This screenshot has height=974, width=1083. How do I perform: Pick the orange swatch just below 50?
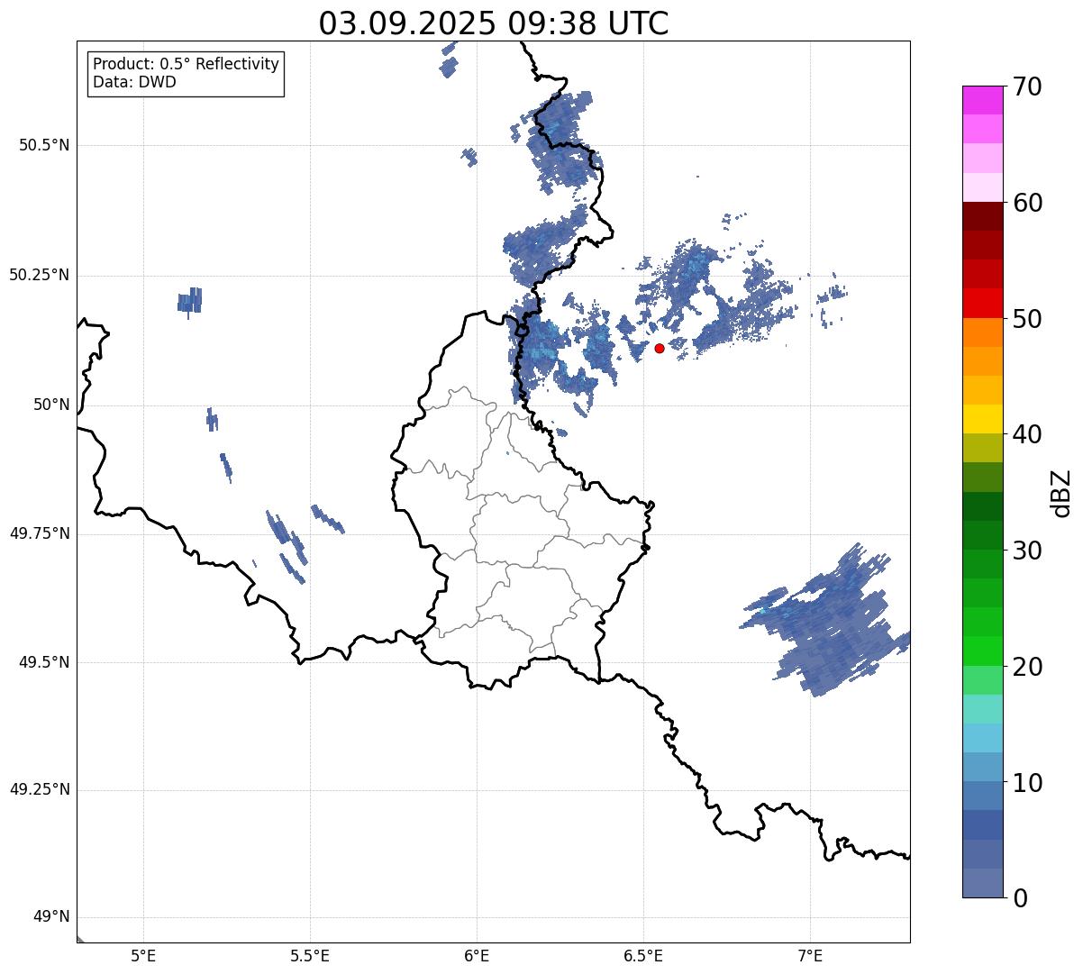(982, 332)
